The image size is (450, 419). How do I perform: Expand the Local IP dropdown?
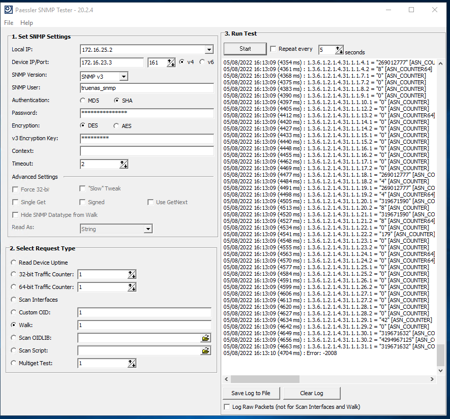(209, 50)
